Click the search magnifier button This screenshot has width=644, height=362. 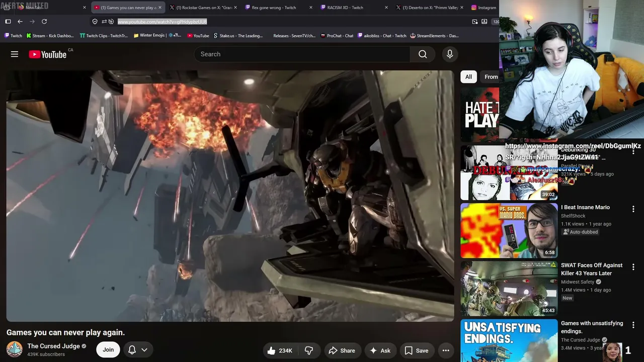[x=423, y=54]
